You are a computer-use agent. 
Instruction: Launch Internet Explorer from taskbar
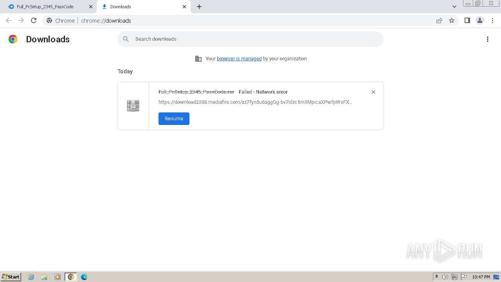coord(31,277)
